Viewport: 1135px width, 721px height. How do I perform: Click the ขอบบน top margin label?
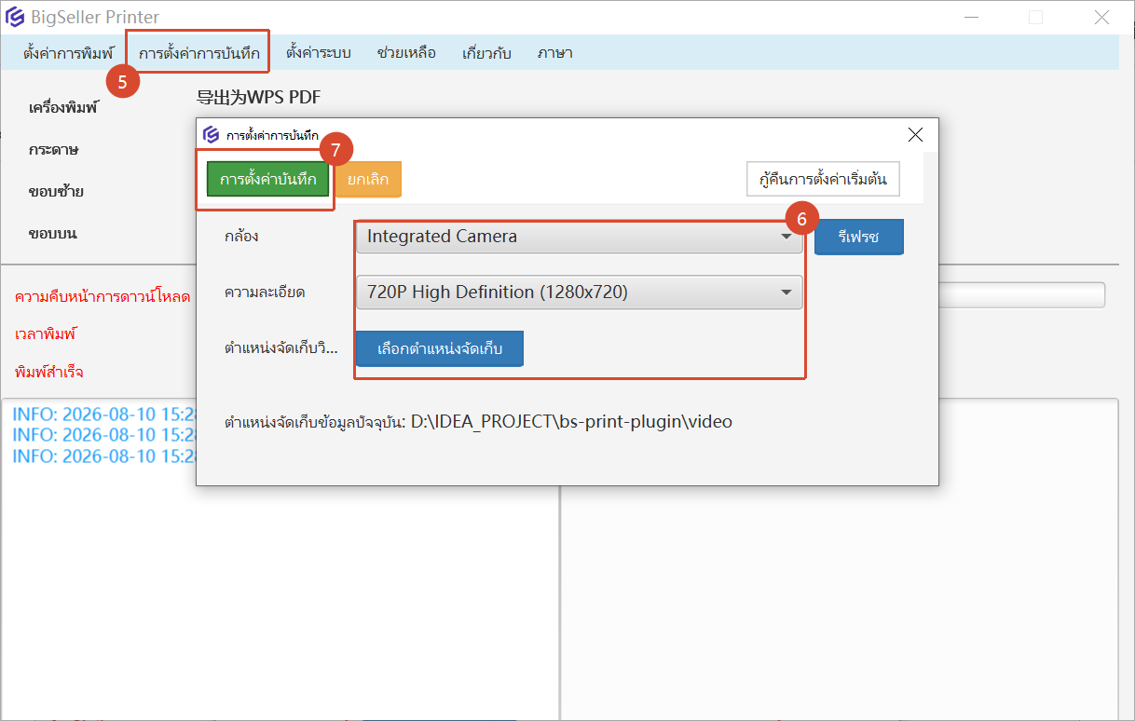[52, 233]
